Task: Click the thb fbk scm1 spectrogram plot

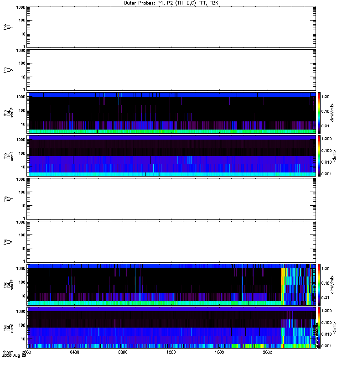Action: click(171, 156)
